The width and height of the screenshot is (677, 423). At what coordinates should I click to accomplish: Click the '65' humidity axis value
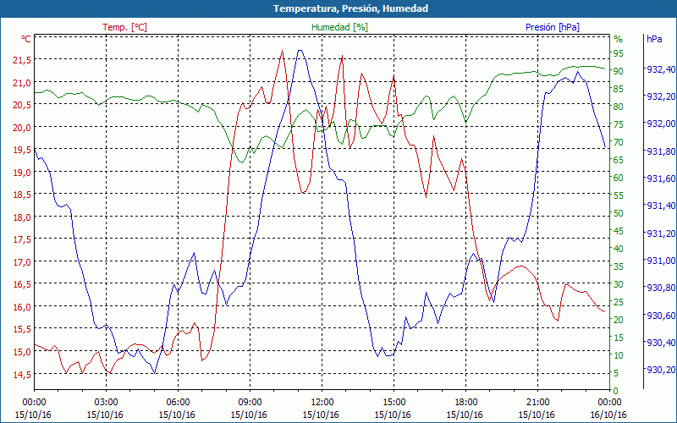[x=619, y=160]
